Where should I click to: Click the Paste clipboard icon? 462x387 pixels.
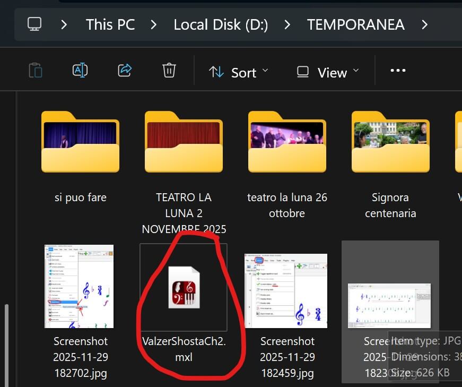point(35,71)
